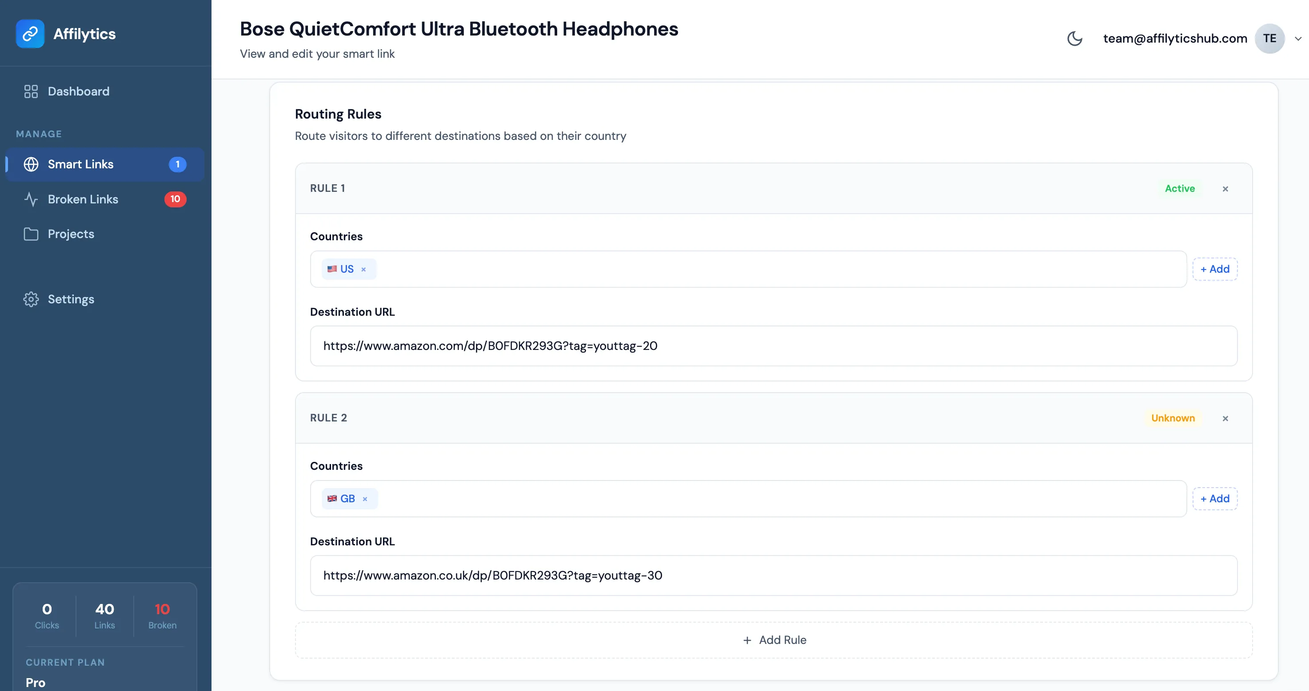Viewport: 1309px width, 691px height.
Task: Click the 40 Links stat
Action: [x=105, y=616]
